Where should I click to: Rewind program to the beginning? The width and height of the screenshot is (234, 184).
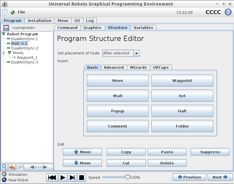[x=52, y=178]
